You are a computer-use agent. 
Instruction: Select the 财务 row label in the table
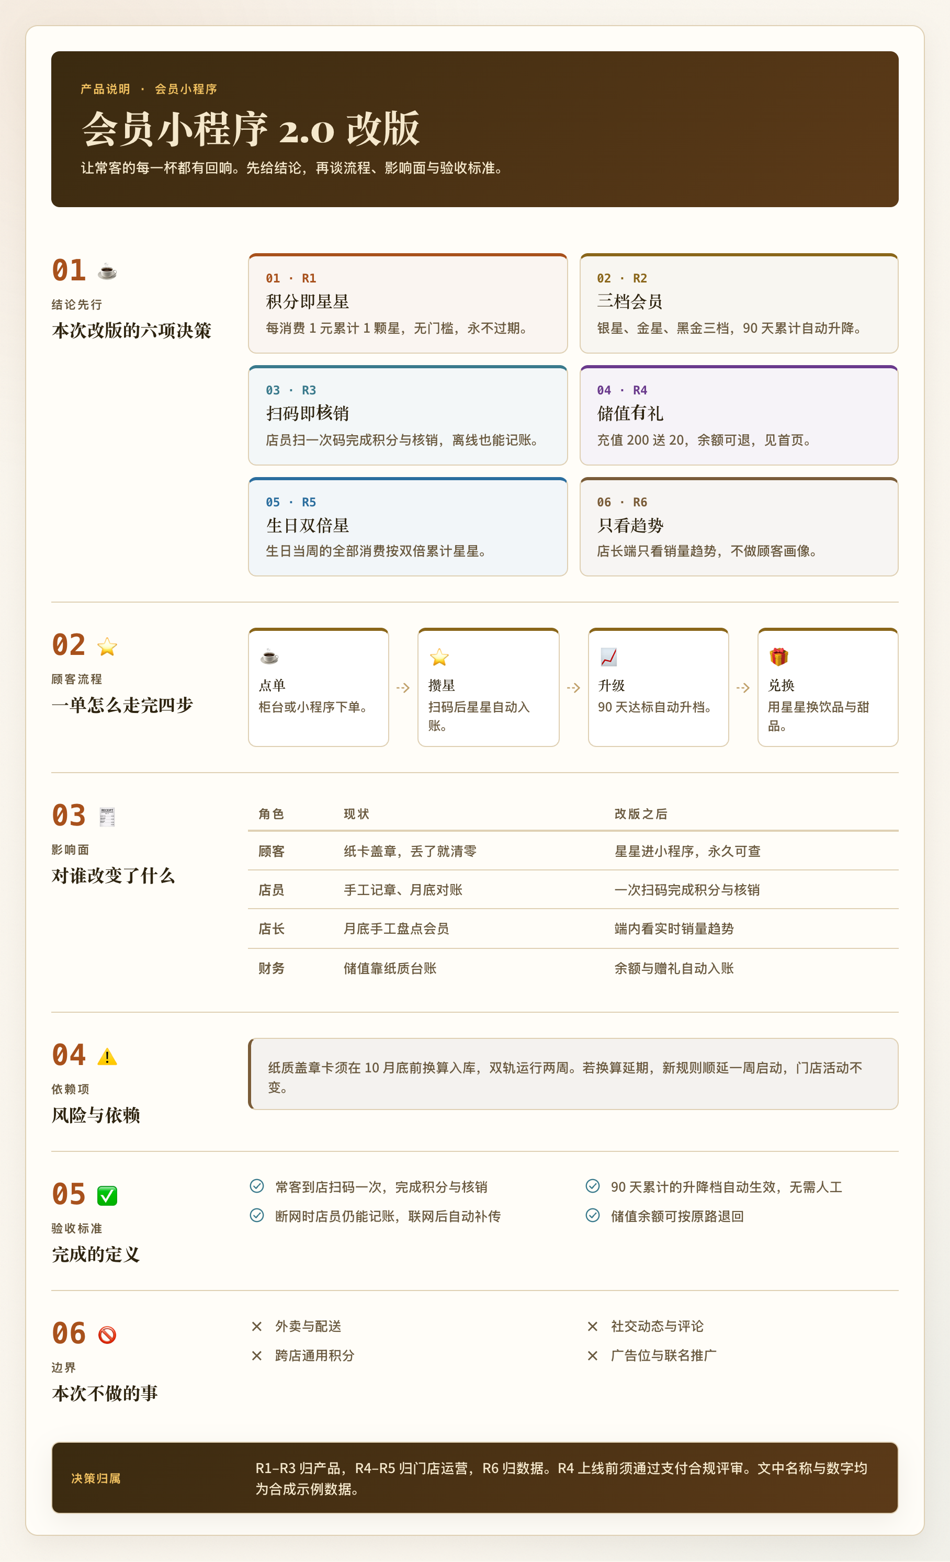coord(272,968)
